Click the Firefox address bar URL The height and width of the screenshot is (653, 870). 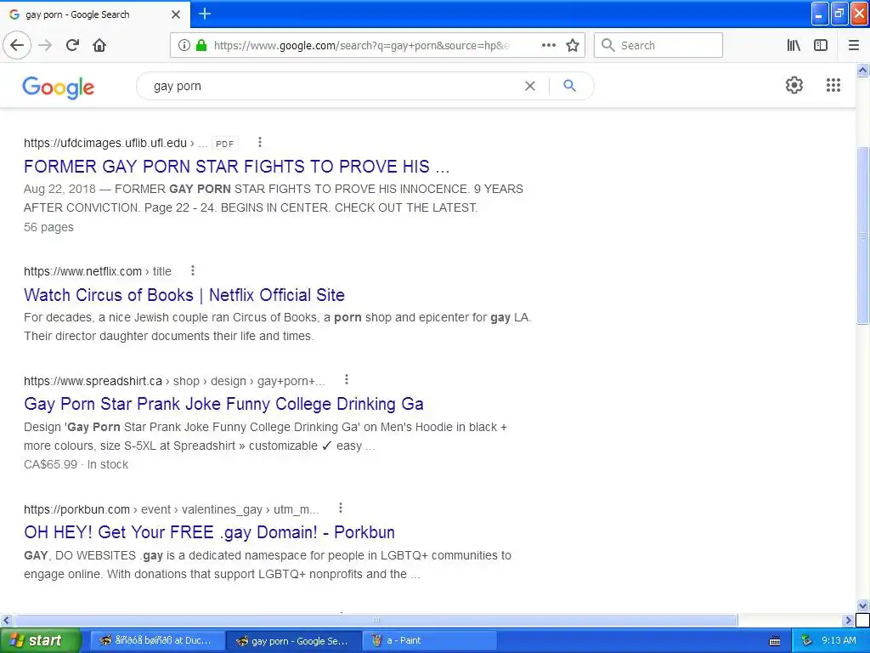coord(360,46)
